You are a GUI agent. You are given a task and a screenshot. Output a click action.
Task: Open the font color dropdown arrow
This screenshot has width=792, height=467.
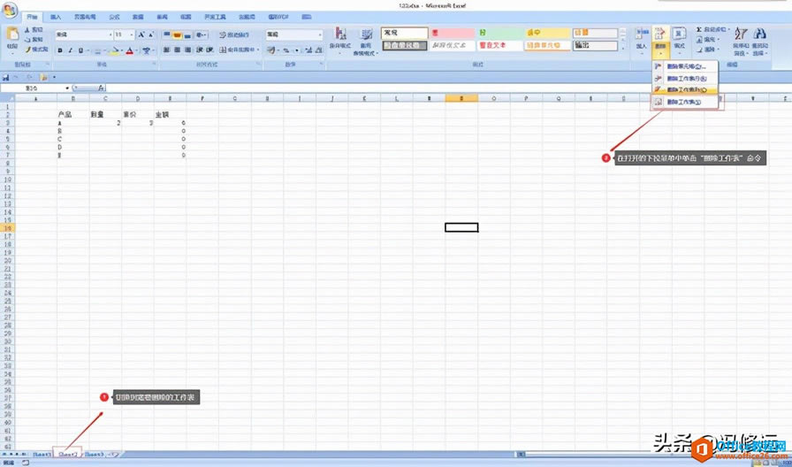[137, 50]
